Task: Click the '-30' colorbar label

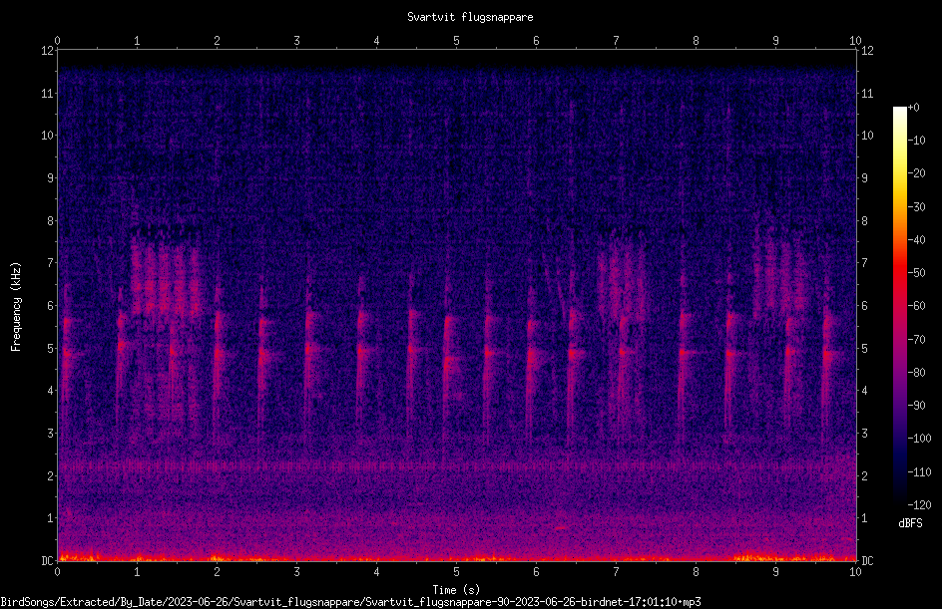Action: 916,207
